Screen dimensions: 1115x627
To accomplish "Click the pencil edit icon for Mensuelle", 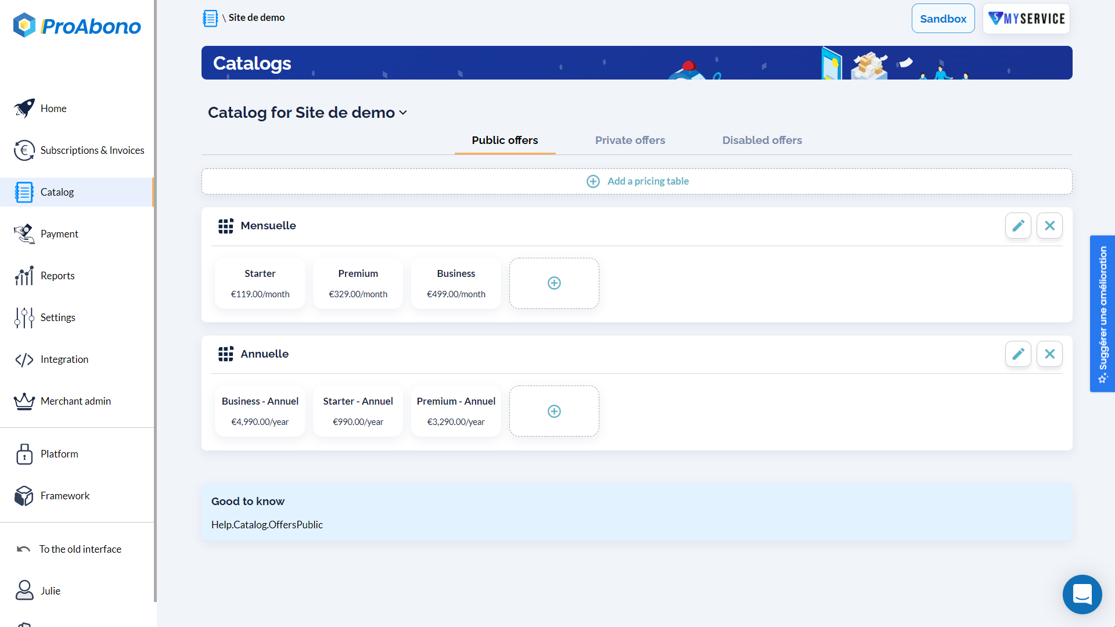I will coord(1018,226).
